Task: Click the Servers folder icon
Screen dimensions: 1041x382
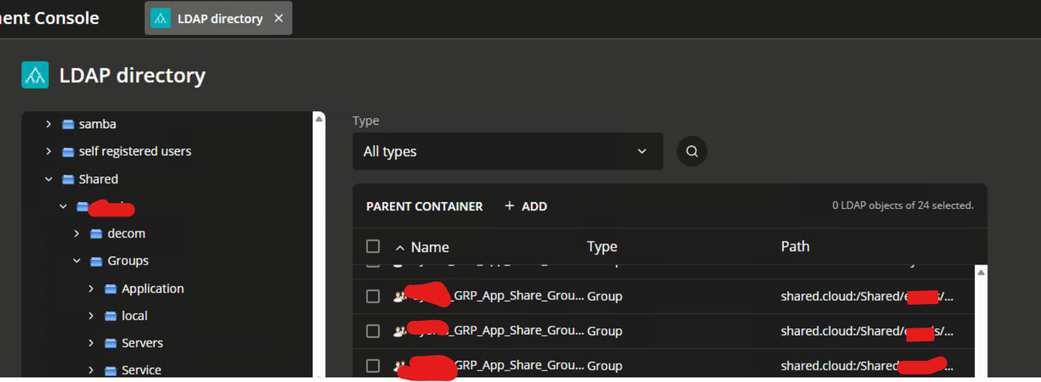Action: click(x=111, y=343)
